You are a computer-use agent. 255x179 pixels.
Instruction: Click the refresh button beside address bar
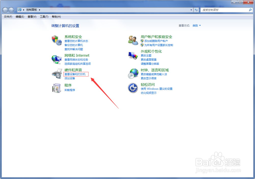coord(196,10)
